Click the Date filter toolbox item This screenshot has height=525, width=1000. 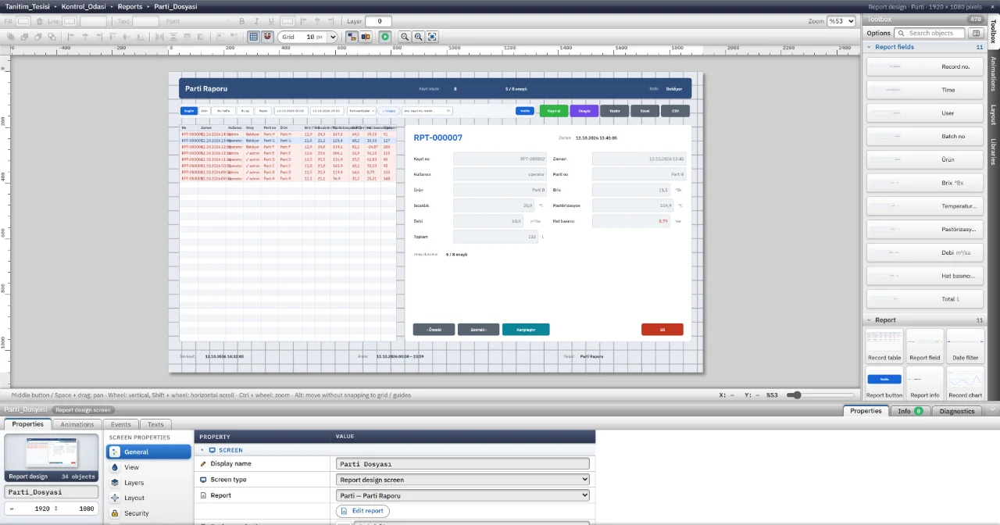pos(966,345)
